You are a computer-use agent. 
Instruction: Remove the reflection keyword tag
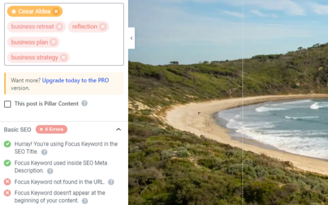[103, 27]
